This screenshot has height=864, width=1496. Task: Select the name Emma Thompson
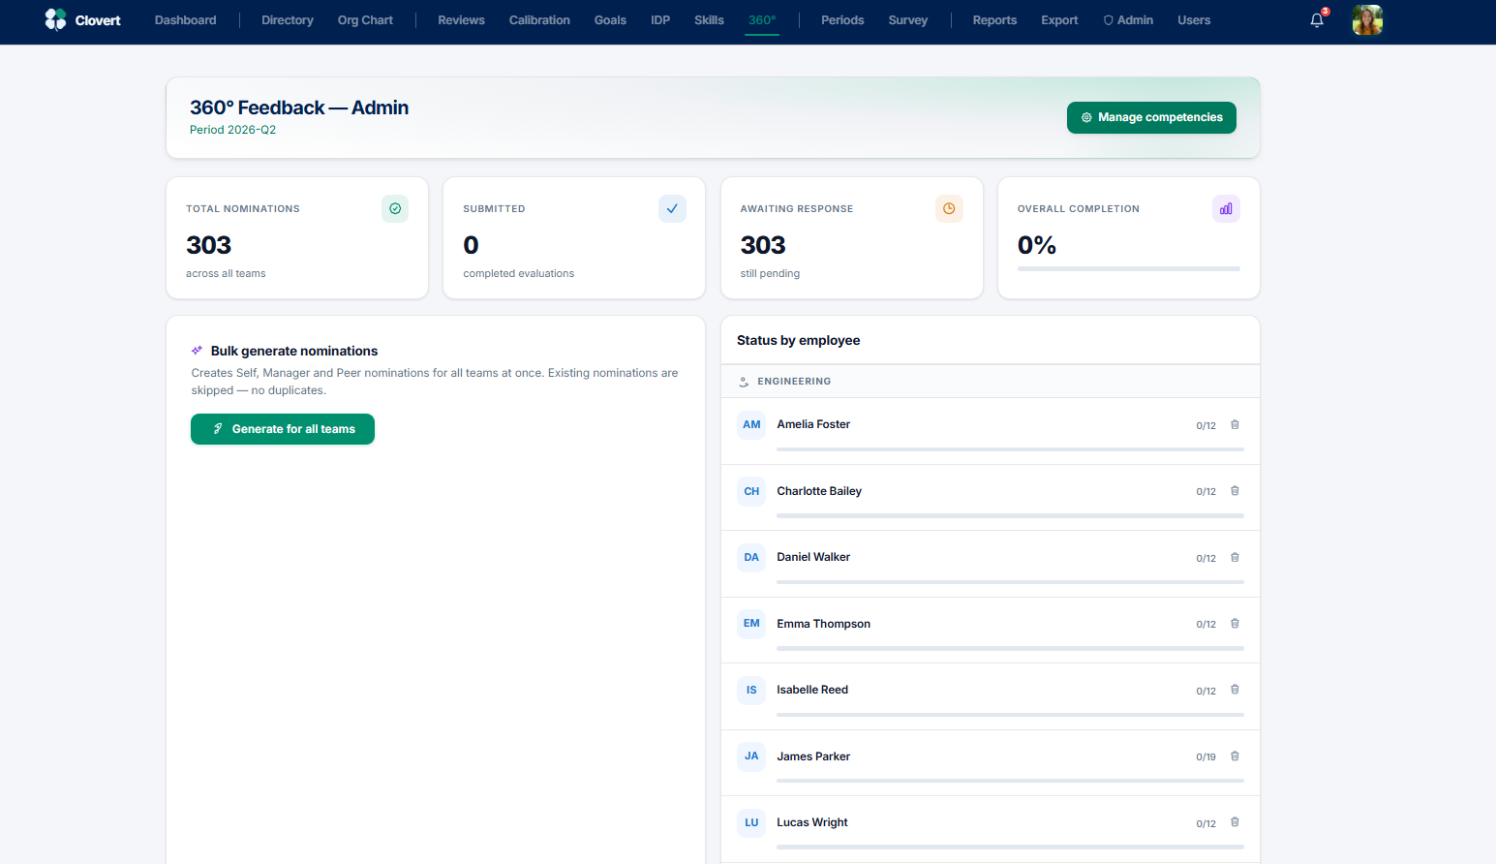coord(823,624)
